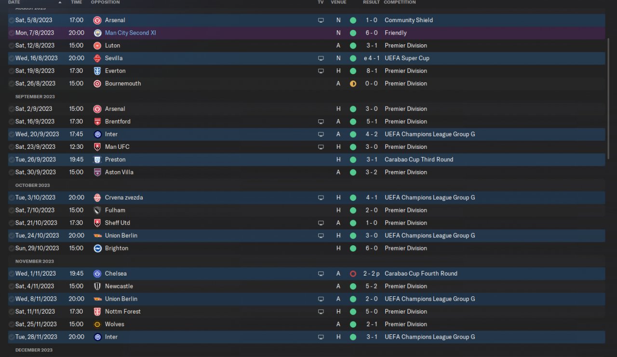617x357 pixels.
Task: Toggle the checkmark beside Sat, 12/8/2023 Luton
Action: pos(12,46)
